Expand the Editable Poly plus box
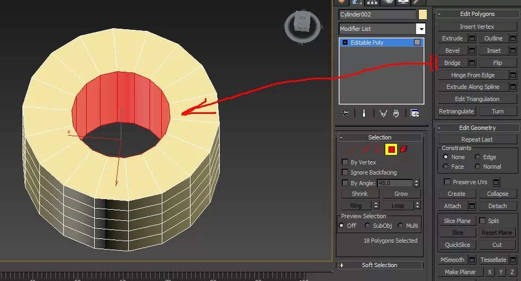 (345, 42)
